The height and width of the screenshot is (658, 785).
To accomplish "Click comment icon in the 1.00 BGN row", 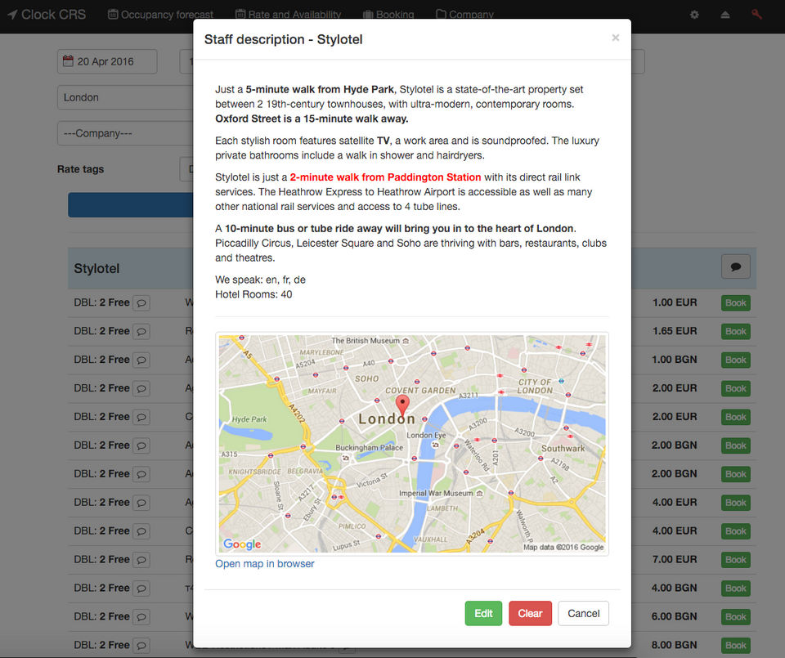I will pyautogui.click(x=141, y=360).
